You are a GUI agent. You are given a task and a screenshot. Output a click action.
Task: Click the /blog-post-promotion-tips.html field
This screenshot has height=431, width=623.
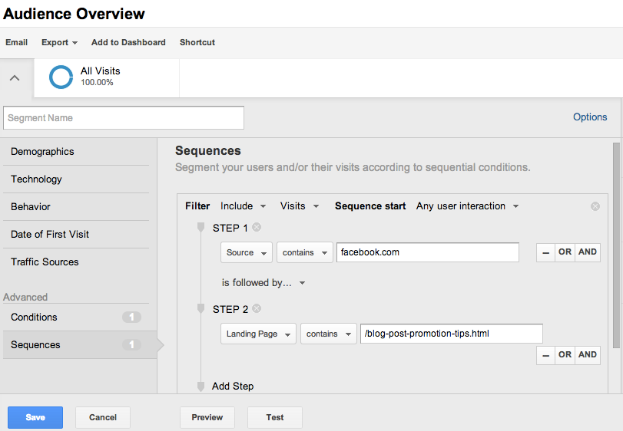point(452,334)
